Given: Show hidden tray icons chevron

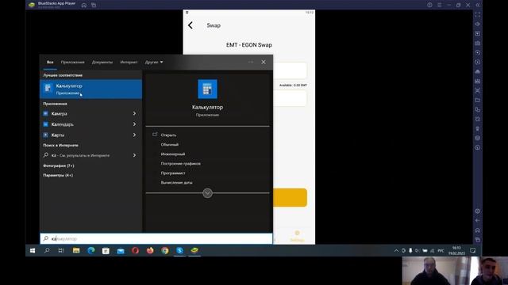Looking at the screenshot, I should [x=396, y=251].
